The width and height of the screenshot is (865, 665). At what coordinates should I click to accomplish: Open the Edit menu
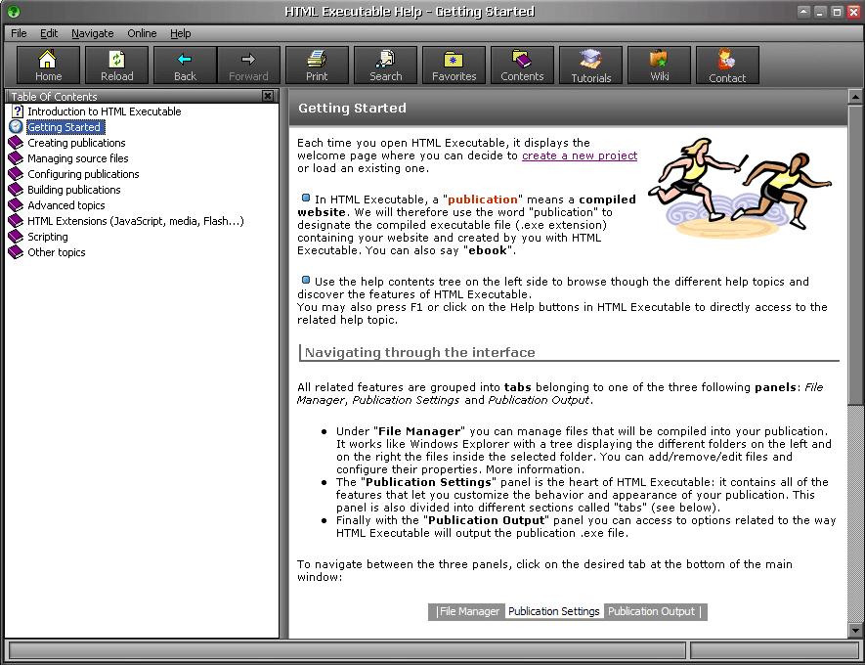[49, 33]
